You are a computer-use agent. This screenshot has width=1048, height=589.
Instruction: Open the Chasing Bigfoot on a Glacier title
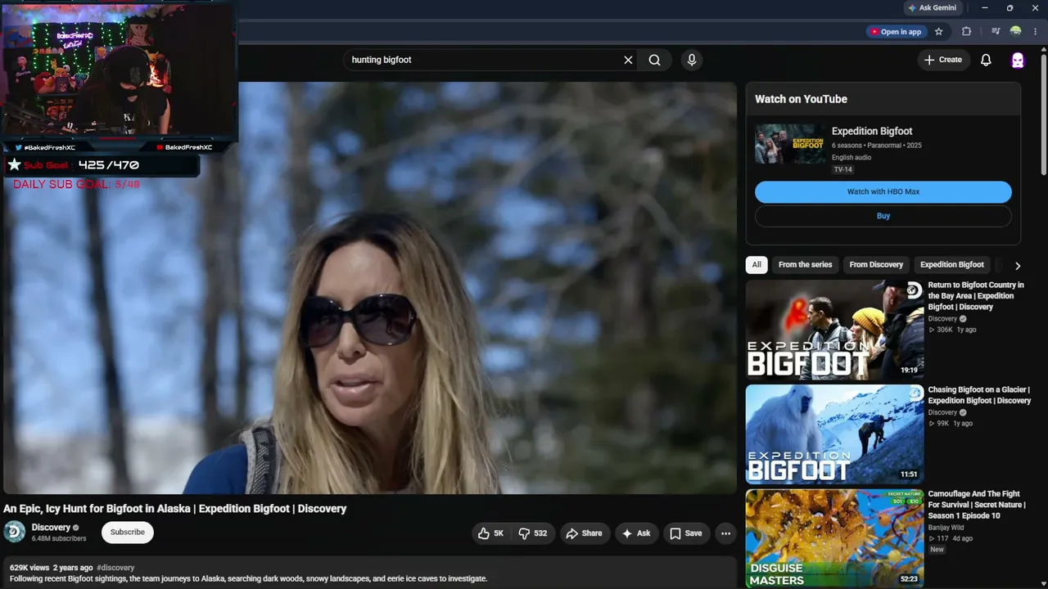tap(979, 395)
